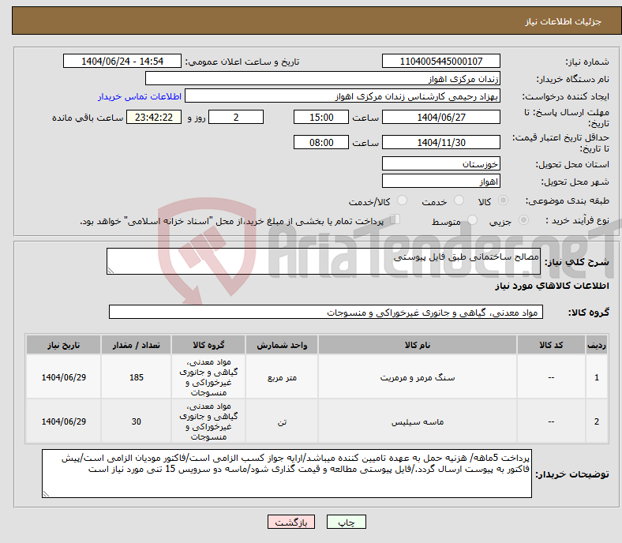
Task: Click the اطلاعات کالاهای مورد نیاز heading
Action: point(552,286)
